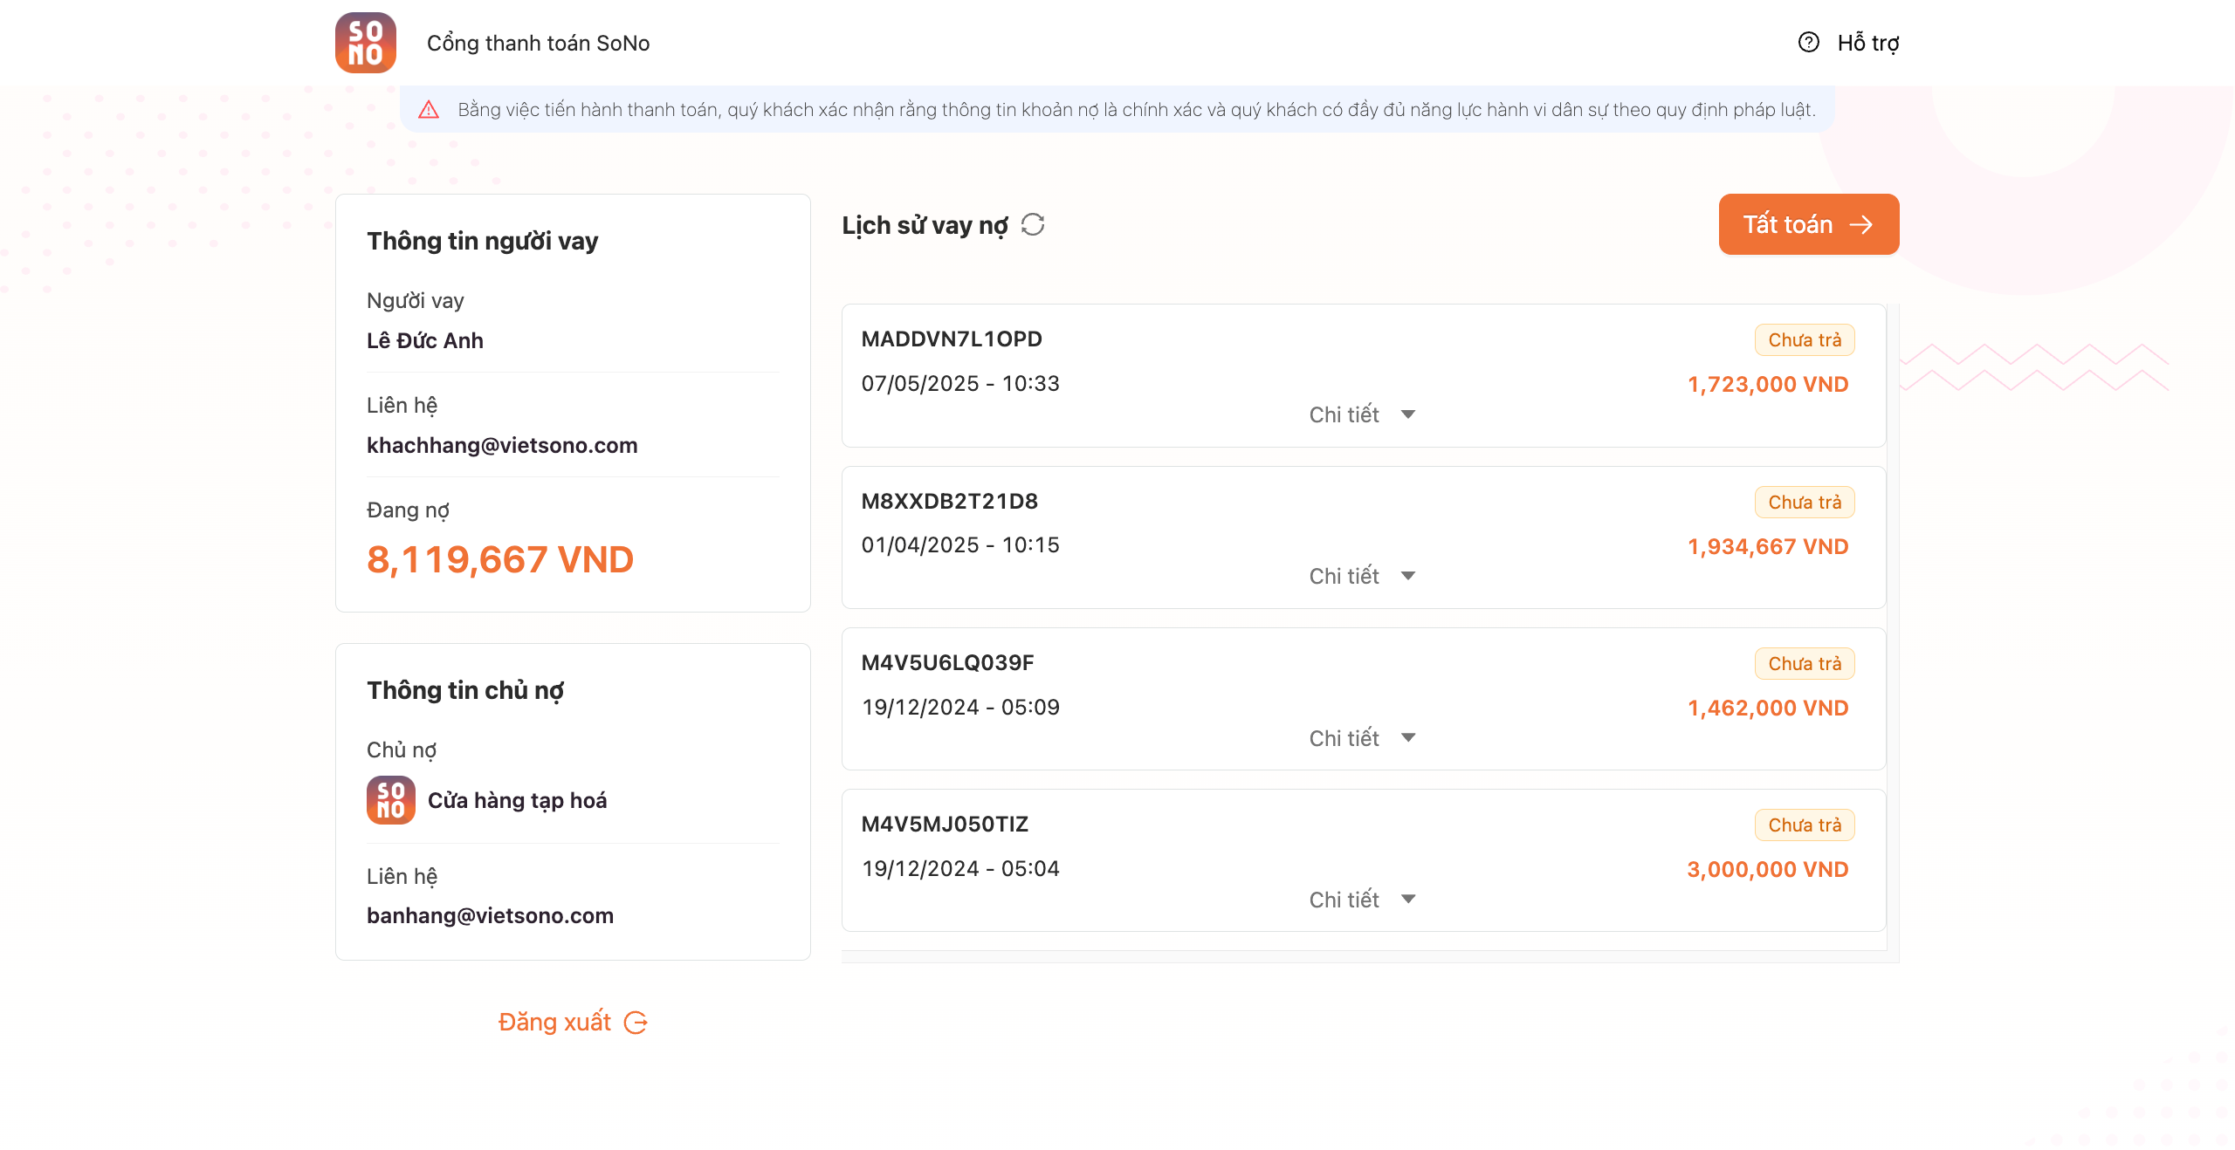Click the SoNo logo in the header
2235x1150 pixels.
(x=366, y=43)
